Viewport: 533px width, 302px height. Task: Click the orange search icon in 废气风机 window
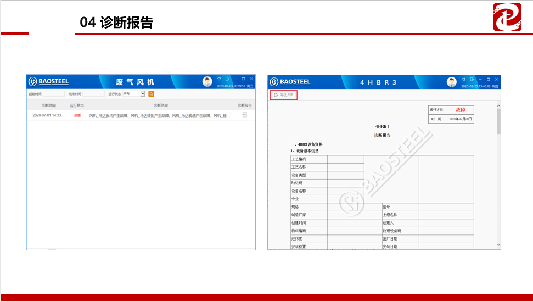[x=152, y=94]
